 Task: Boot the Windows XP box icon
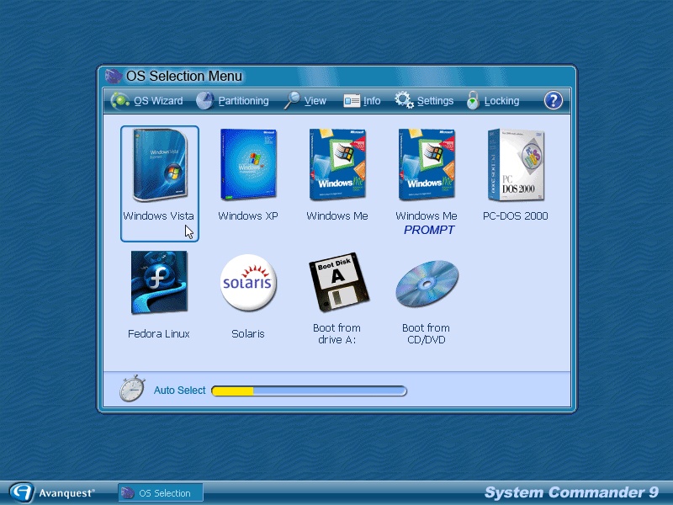pos(248,164)
